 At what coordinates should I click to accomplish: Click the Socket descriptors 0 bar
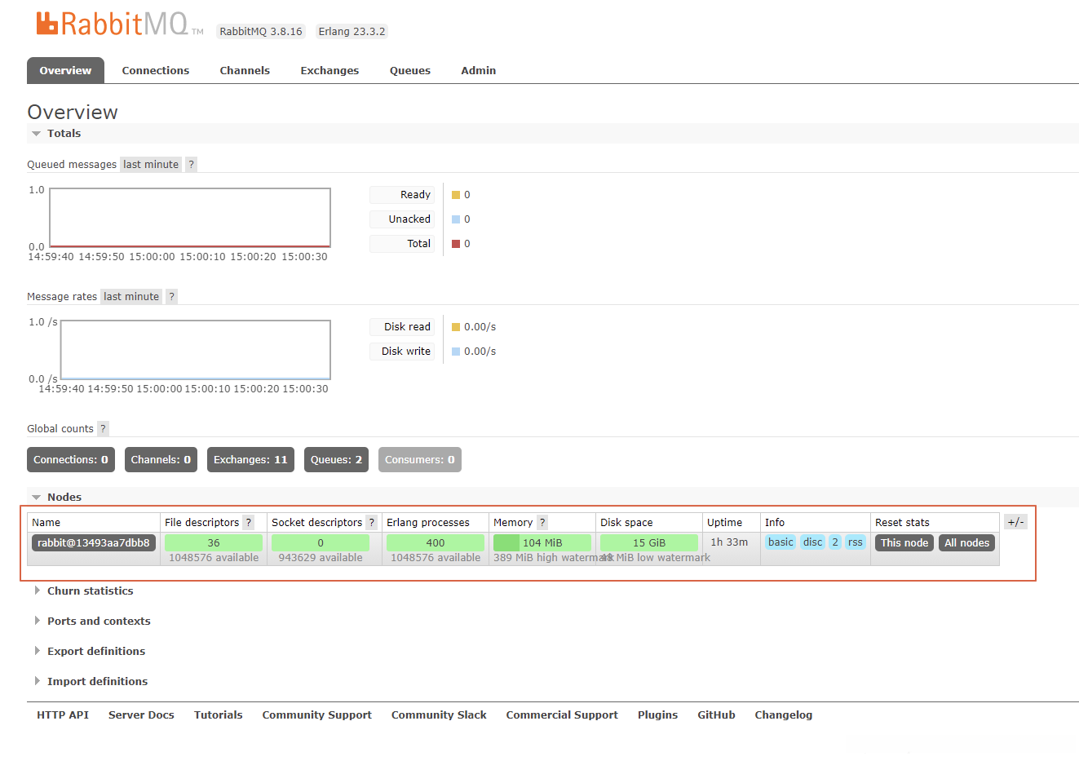(x=321, y=543)
